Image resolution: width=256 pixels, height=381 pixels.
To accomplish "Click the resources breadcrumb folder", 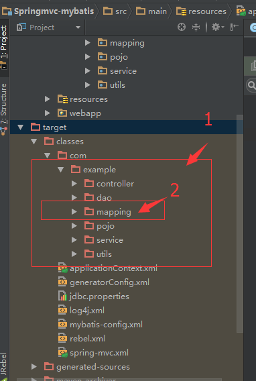I will tap(202, 11).
